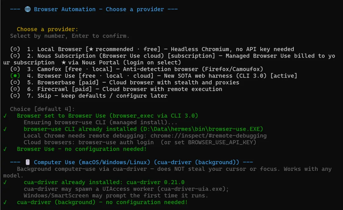Screen dimensions: 343x210
Task: Click 'Ensuring browser-use CLI (managed install)...' line
Action: click(x=100, y=122)
